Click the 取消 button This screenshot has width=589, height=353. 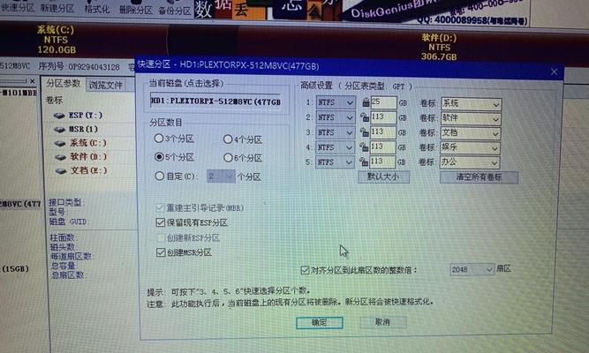[x=382, y=322]
